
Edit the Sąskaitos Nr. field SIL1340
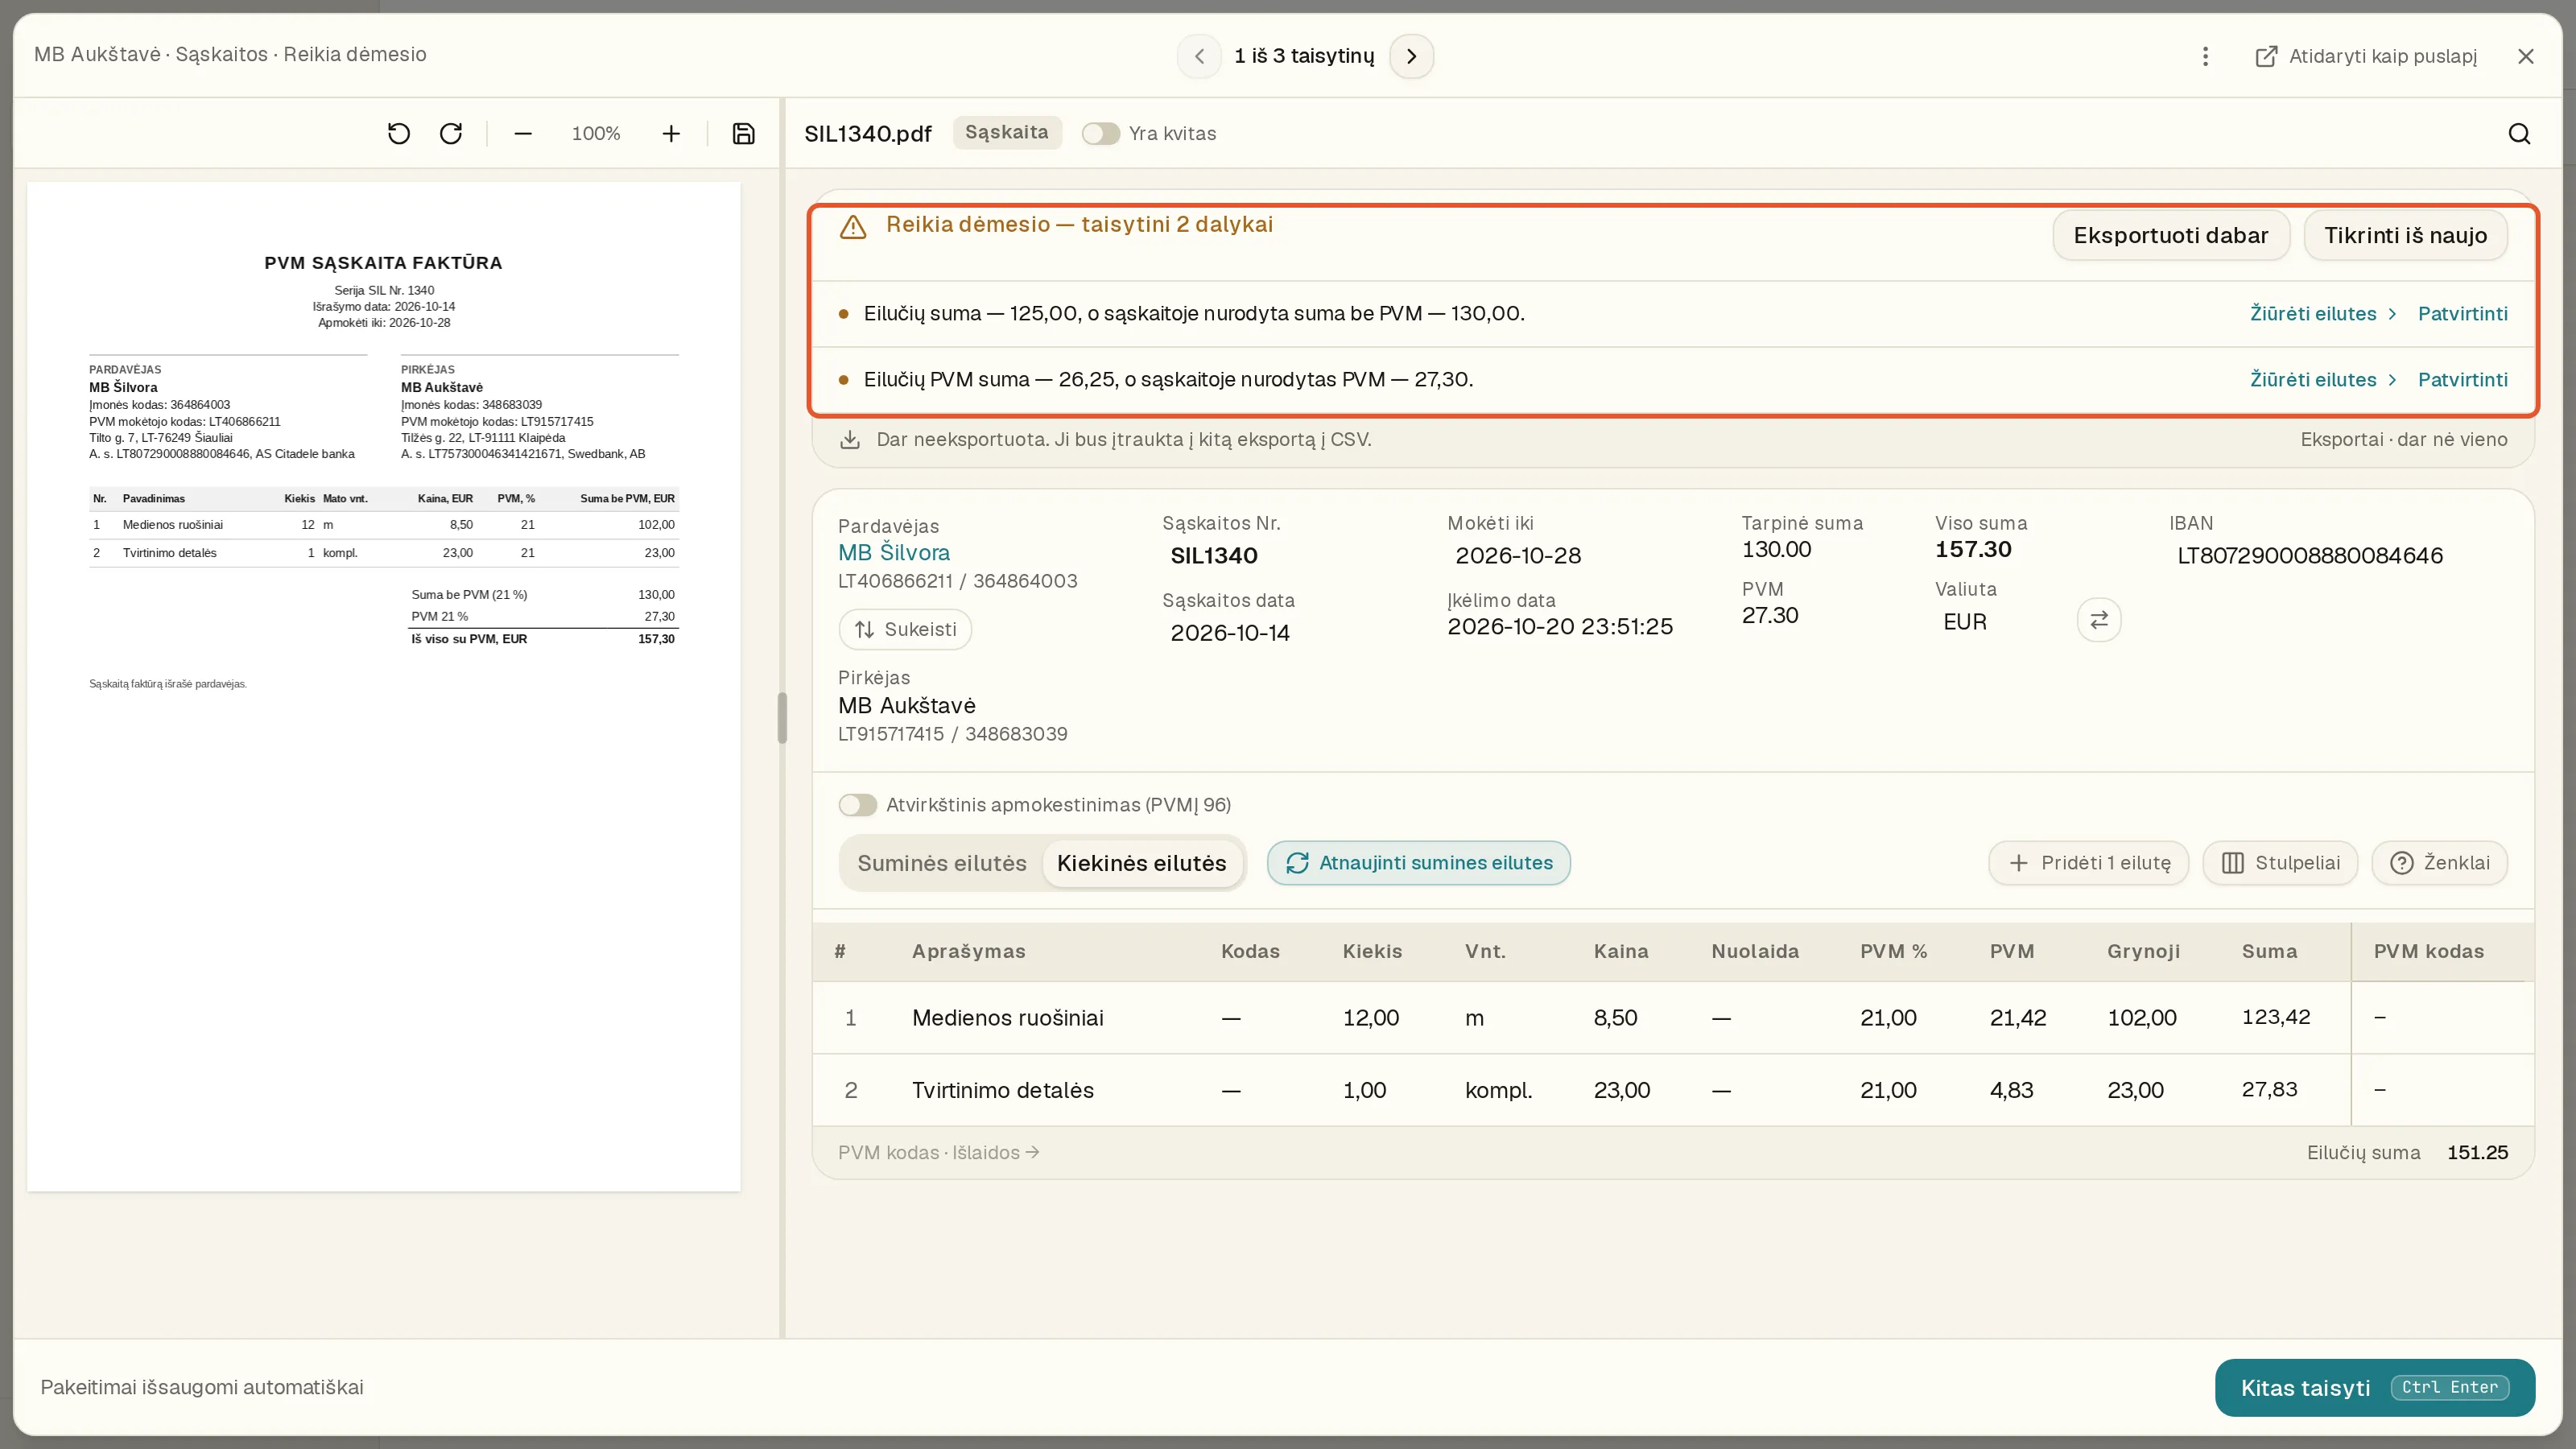pyautogui.click(x=1213, y=555)
